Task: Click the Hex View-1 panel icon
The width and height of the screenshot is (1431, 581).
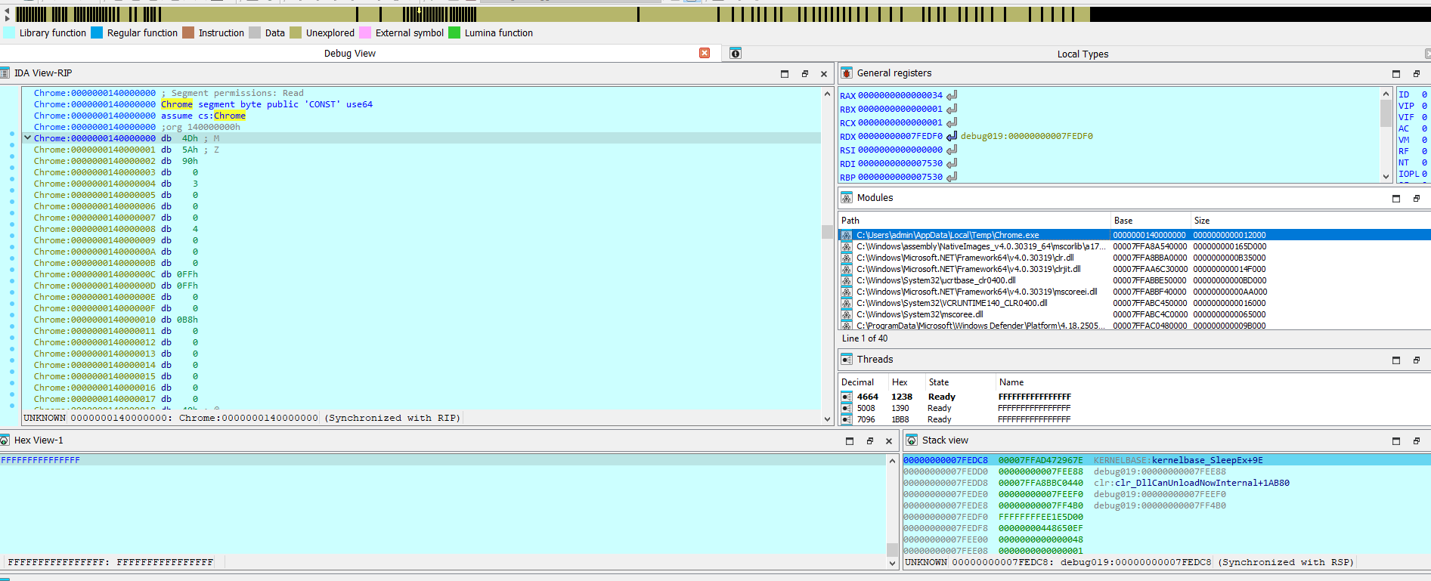Action: pos(5,440)
